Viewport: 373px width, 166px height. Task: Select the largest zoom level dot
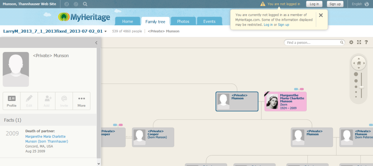pyautogui.click(x=356, y=74)
